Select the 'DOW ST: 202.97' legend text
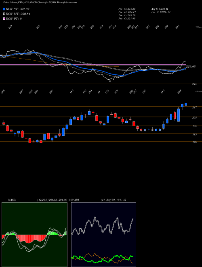Screen dimensions: 202x267 click(x=18, y=9)
